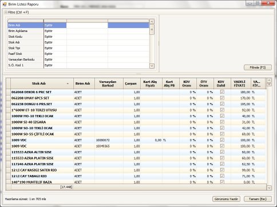Toggle KDV Dahil for 1000W MO-10 TEKLI OCAK
Screen dimensions: 277x207
point(222,116)
